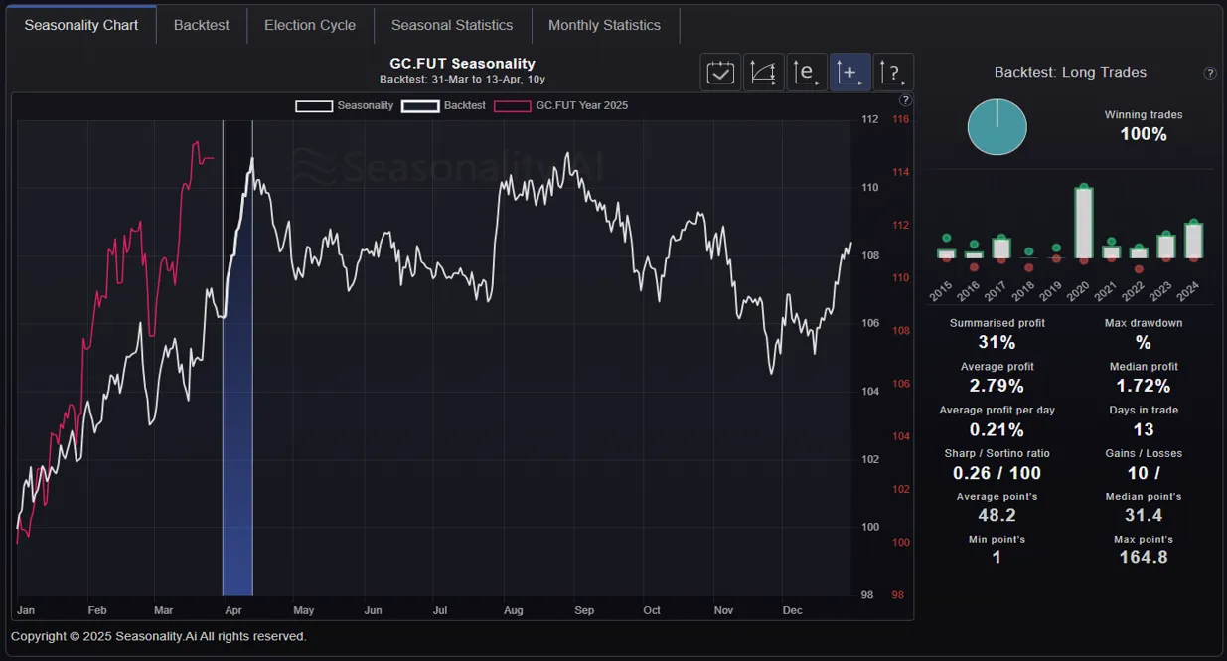Click the calendar checkmark toolbar icon

tap(720, 73)
